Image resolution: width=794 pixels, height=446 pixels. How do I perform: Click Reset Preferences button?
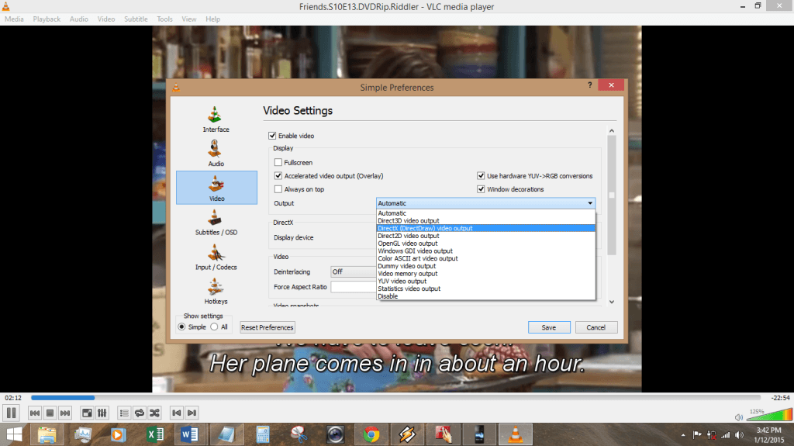[x=267, y=327]
